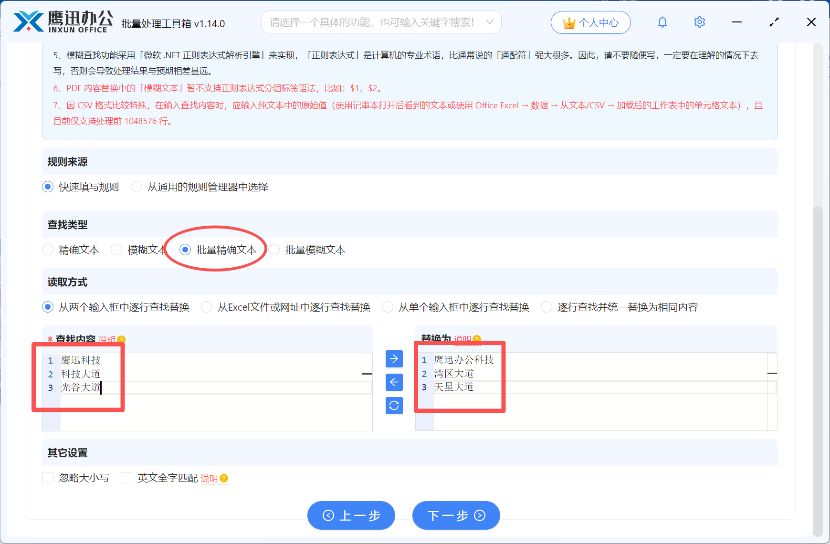The height and width of the screenshot is (544, 830).
Task: Choose 从Excel文件或网址中逐行查找替换 reading mode
Action: coord(206,307)
